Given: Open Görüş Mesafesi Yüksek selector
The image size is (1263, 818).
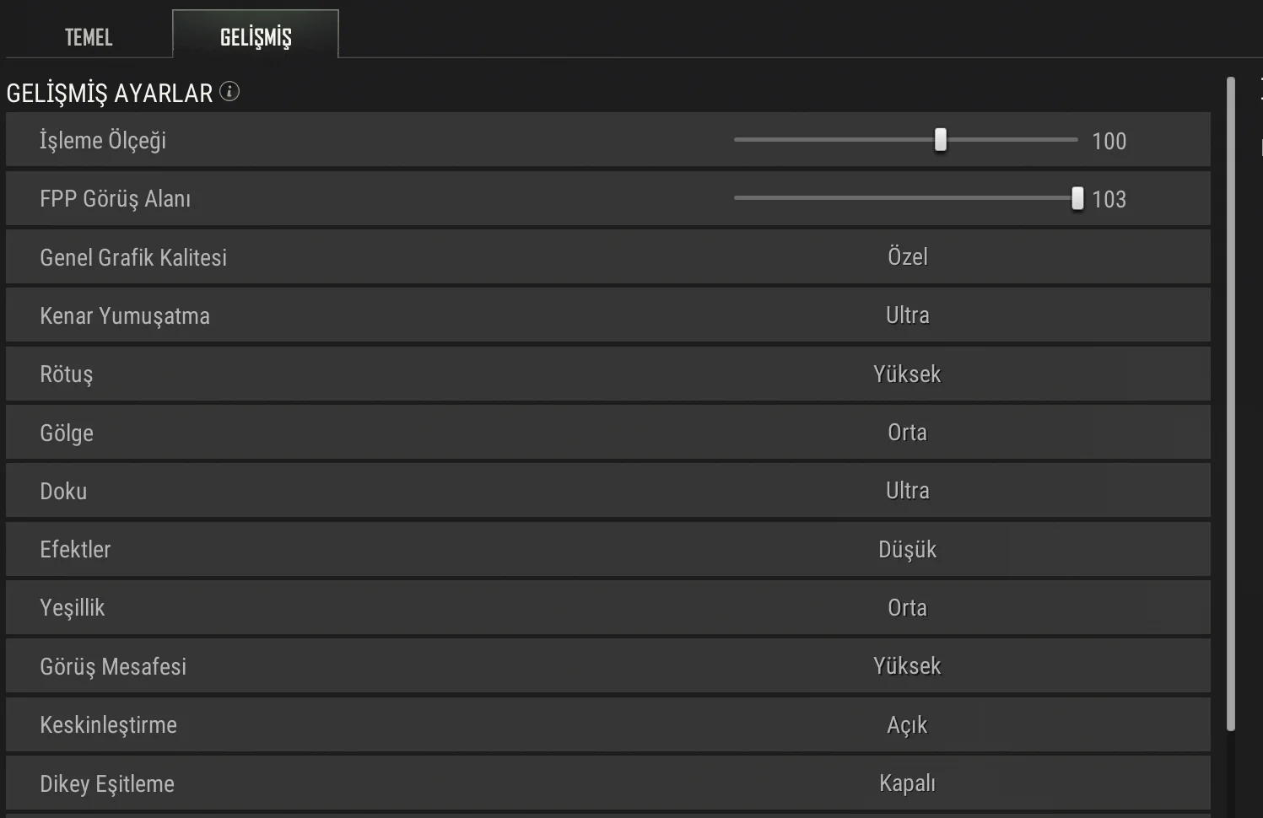Looking at the screenshot, I should [x=907, y=666].
